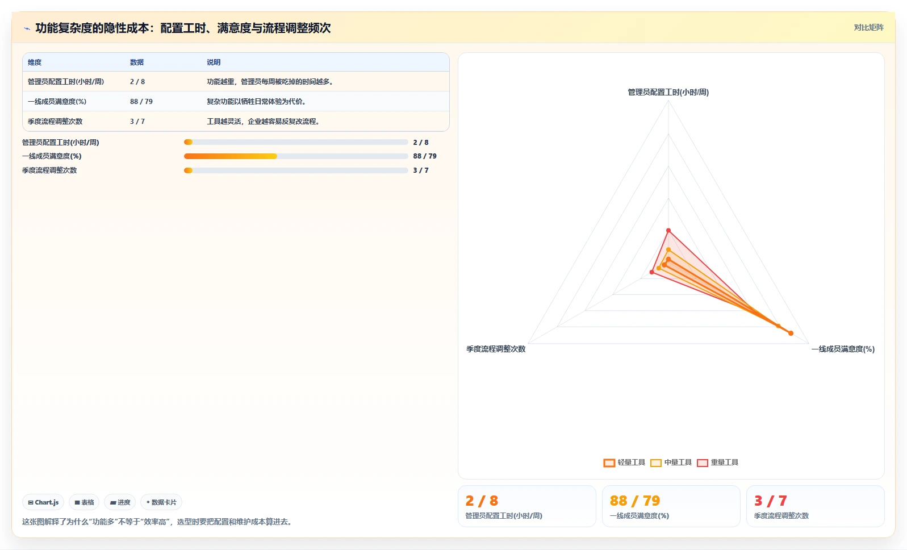Click the 中量工具 yellow legend swatch
Image resolution: width=907 pixels, height=550 pixels.
click(656, 463)
